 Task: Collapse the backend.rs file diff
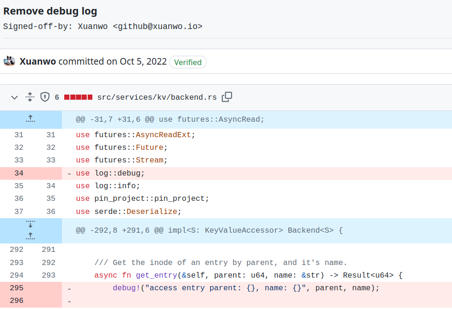(x=15, y=97)
